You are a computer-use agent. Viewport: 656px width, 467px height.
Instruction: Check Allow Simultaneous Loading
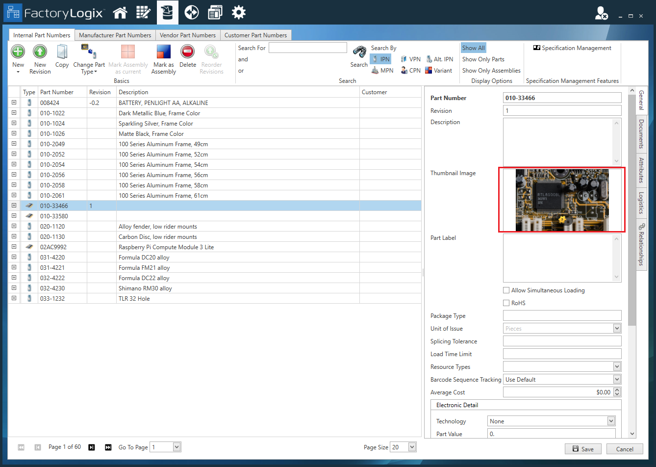506,290
